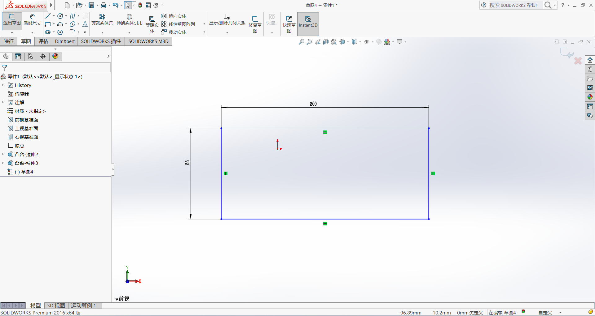Viewport: 595px width, 316px height.
Task: Click Display/Delete Relations (显示/删除几何关系)
Action: (x=227, y=19)
